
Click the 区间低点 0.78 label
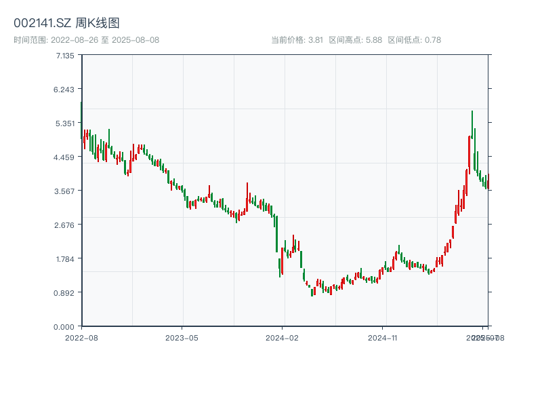coord(414,39)
